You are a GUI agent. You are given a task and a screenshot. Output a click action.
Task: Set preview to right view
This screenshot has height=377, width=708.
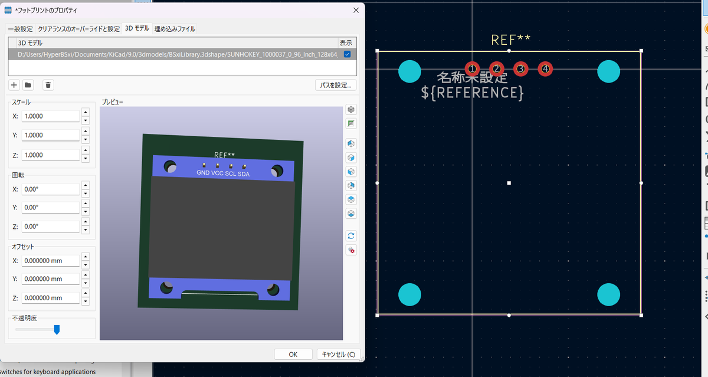click(351, 158)
